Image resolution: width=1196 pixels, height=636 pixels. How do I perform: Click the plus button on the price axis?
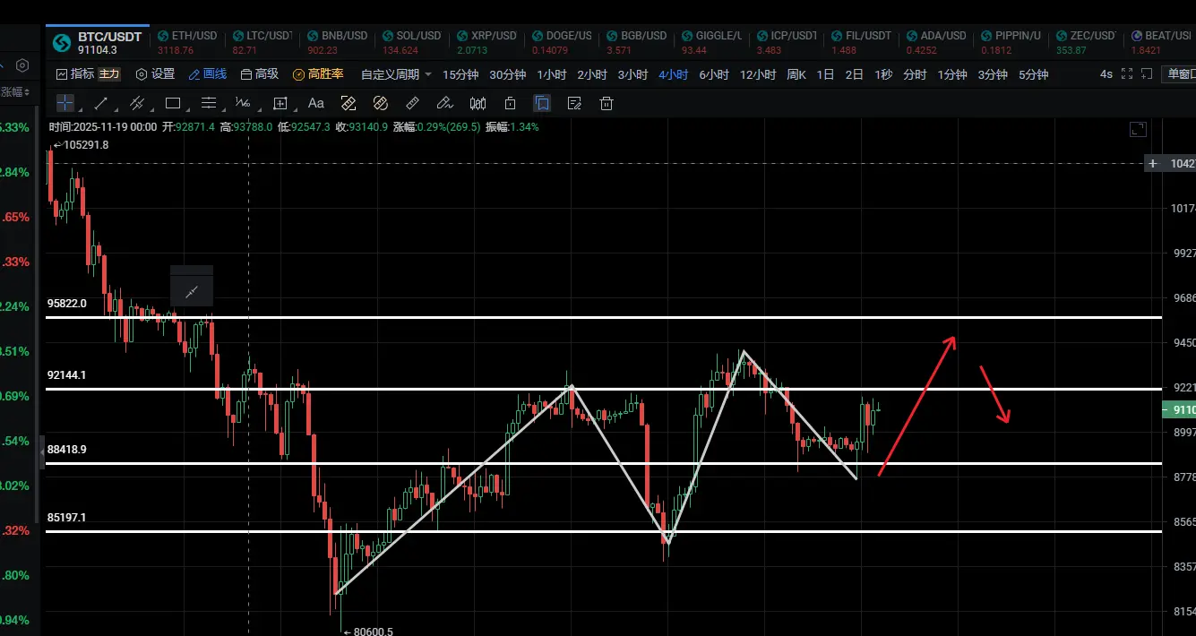(1153, 163)
